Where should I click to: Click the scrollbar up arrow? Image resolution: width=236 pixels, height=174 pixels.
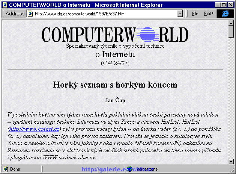click(x=231, y=23)
